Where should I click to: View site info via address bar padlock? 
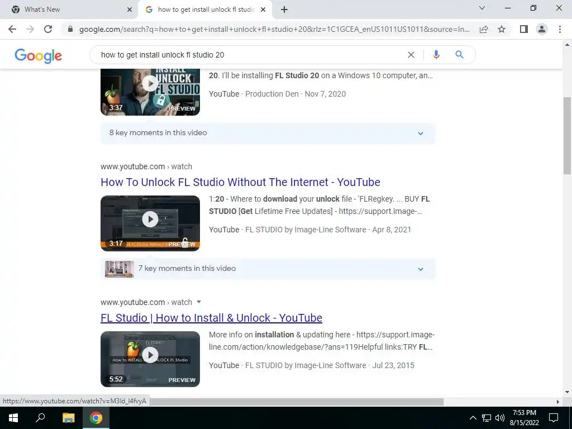pos(70,29)
